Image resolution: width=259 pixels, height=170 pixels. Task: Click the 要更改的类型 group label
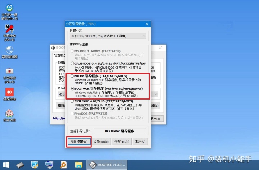(79, 45)
